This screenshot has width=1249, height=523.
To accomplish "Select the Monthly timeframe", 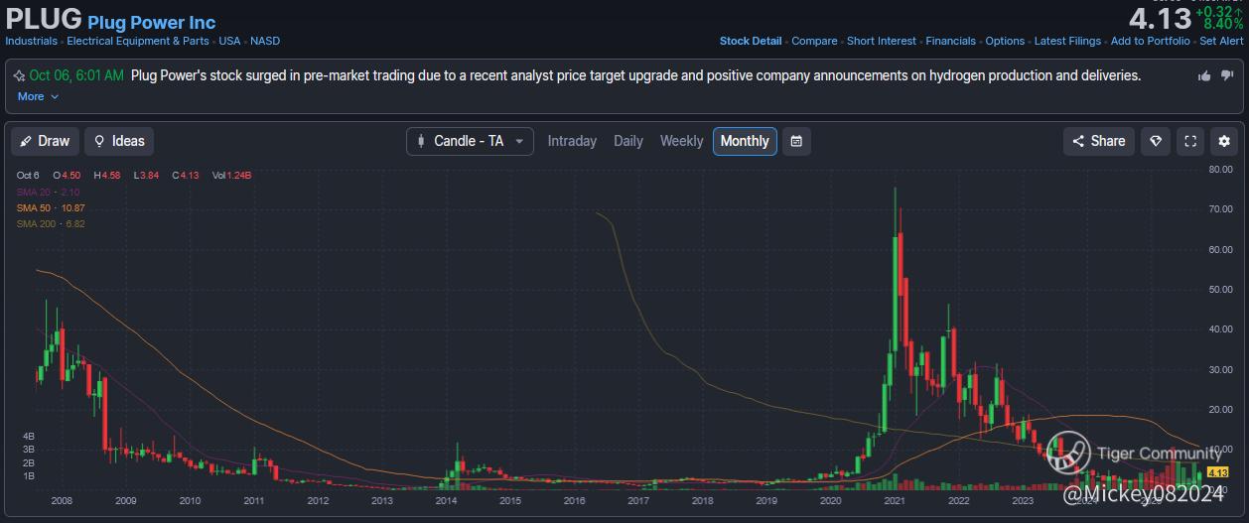I will (x=745, y=141).
